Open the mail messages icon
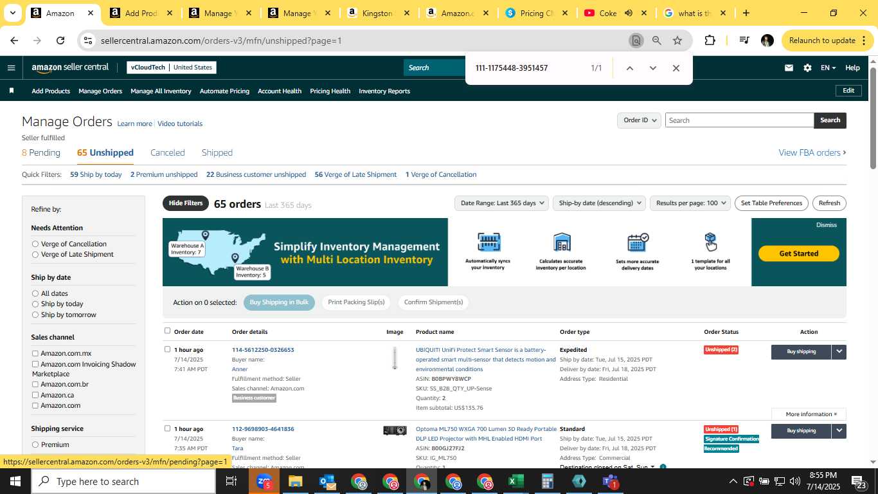Image resolution: width=878 pixels, height=494 pixels. (x=789, y=68)
